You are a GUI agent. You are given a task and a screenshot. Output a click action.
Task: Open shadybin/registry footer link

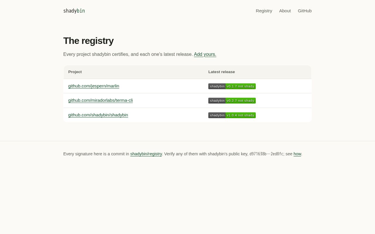146,154
